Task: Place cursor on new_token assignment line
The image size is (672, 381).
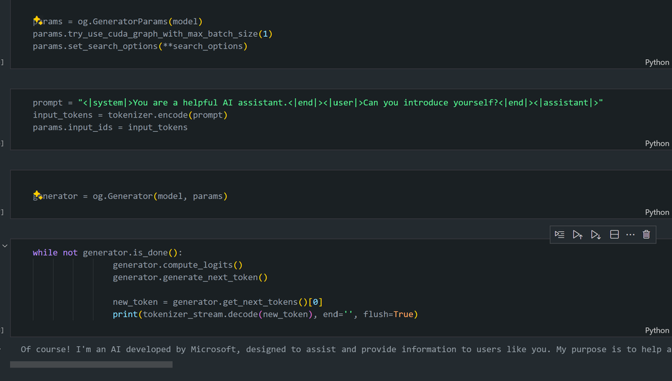Action: click(217, 302)
